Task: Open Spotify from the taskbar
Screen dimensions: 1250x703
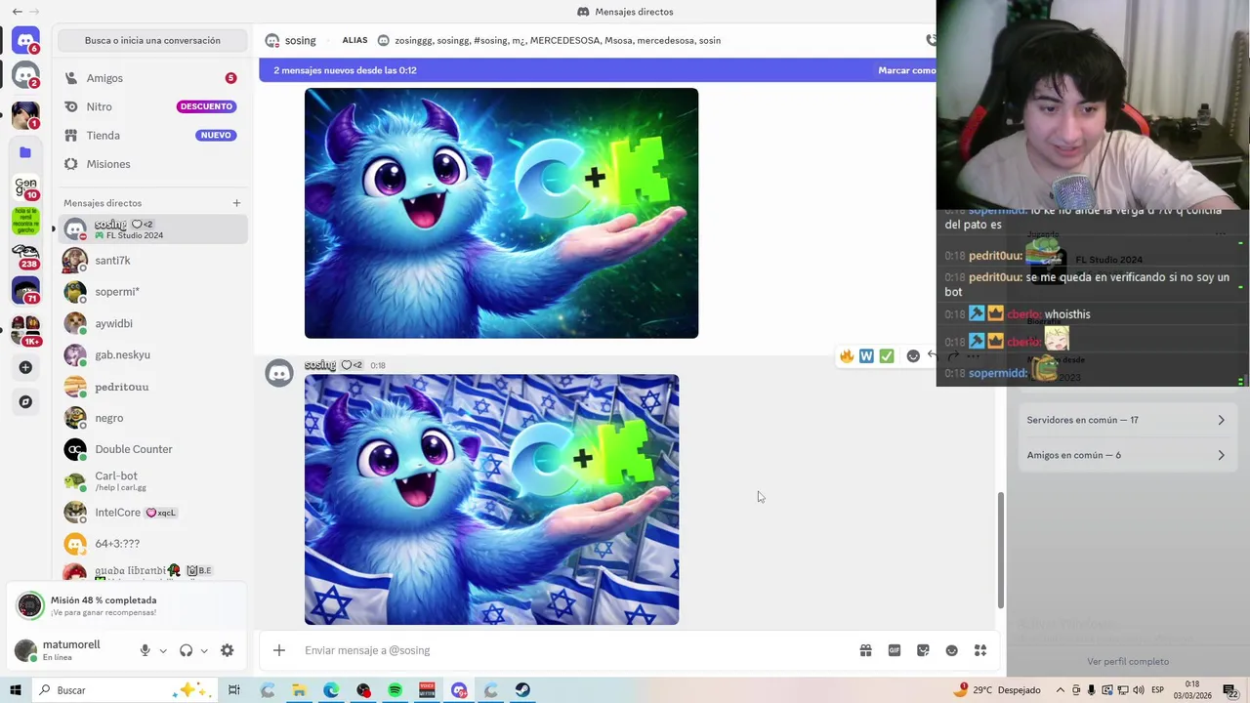Action: coord(395,690)
